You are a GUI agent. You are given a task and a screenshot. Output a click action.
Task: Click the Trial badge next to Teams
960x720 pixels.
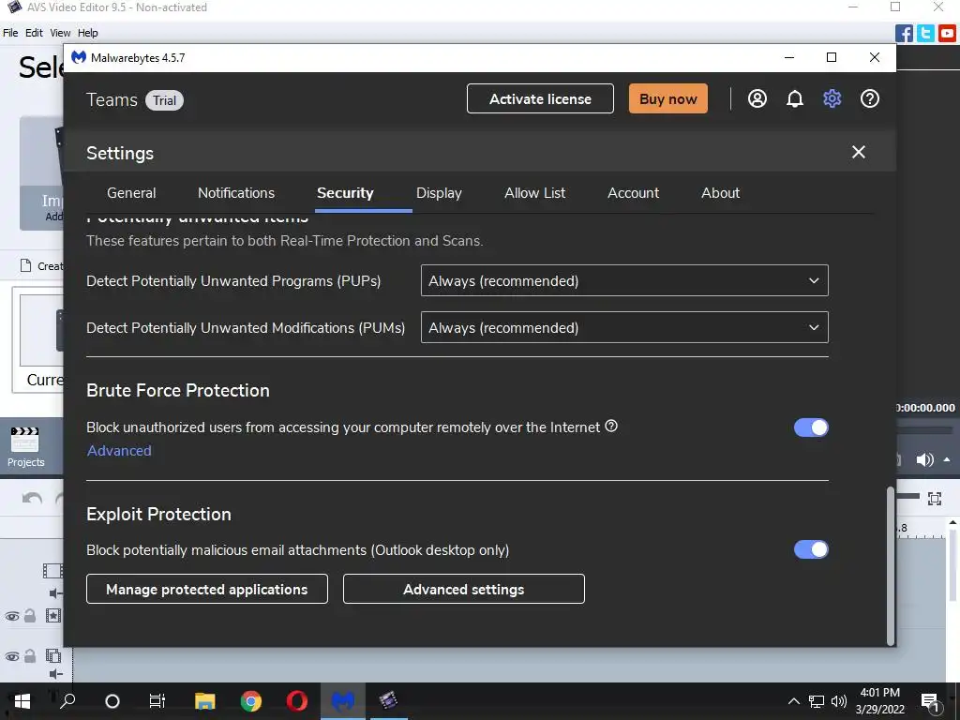[164, 100]
